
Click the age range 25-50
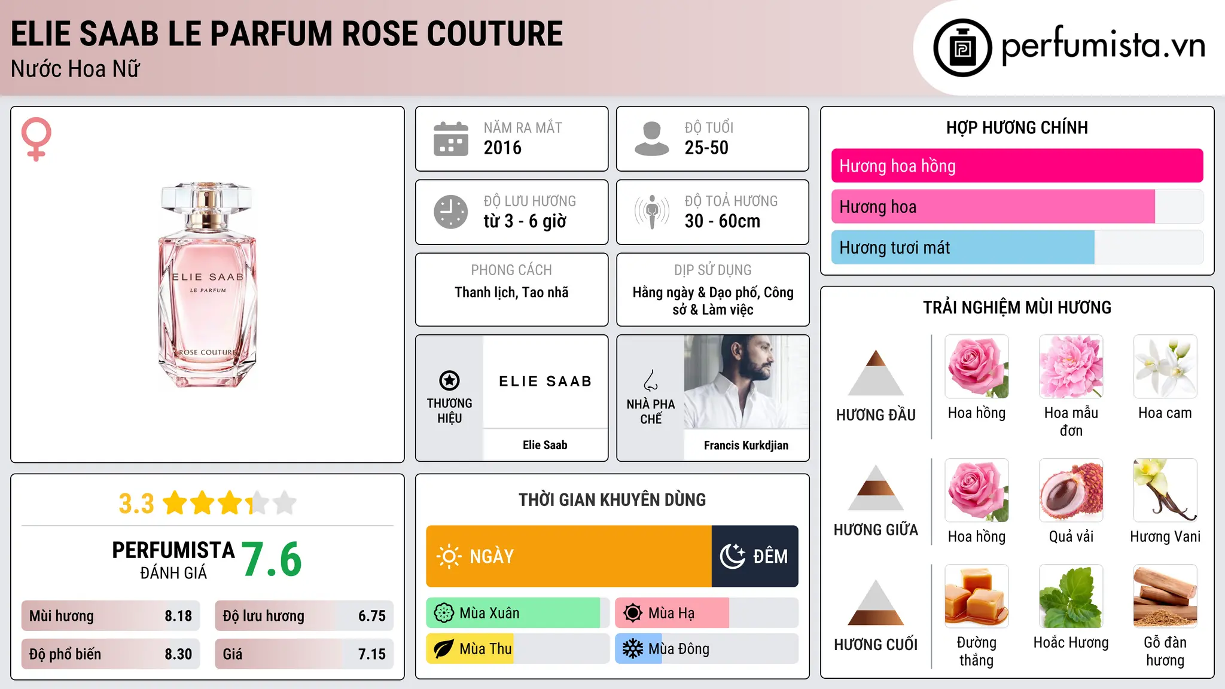click(x=706, y=148)
